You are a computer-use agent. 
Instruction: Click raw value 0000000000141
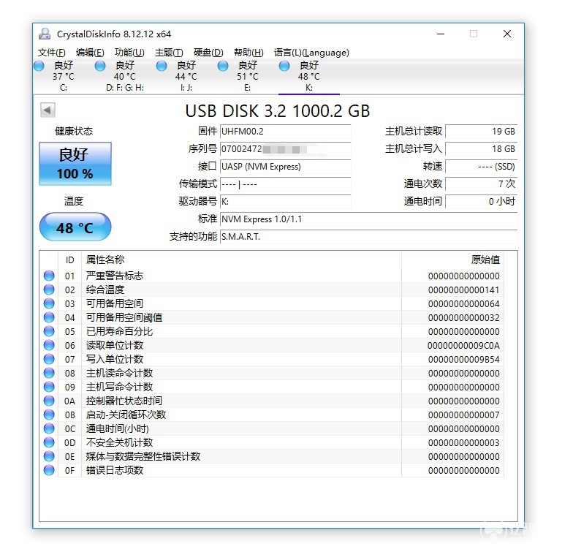463,290
